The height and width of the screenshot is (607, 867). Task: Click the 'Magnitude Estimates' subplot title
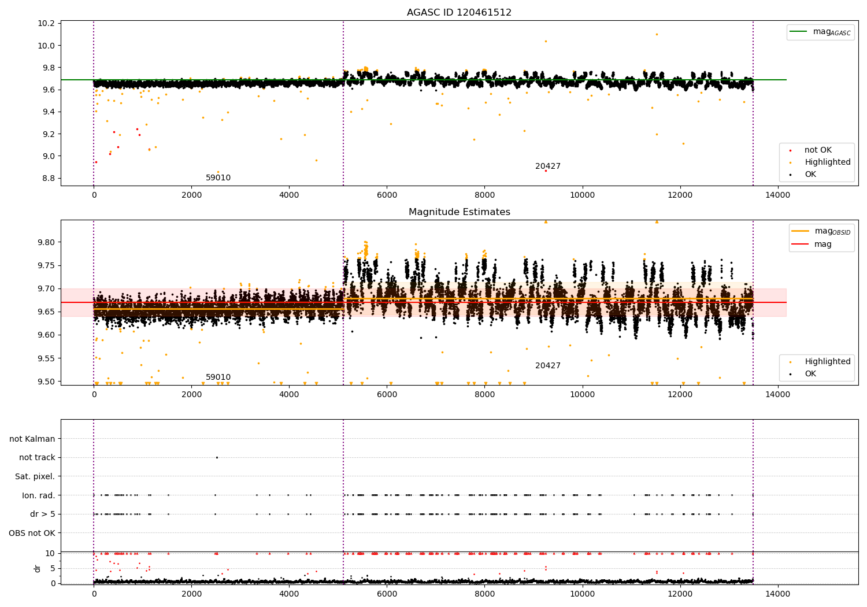point(459,212)
